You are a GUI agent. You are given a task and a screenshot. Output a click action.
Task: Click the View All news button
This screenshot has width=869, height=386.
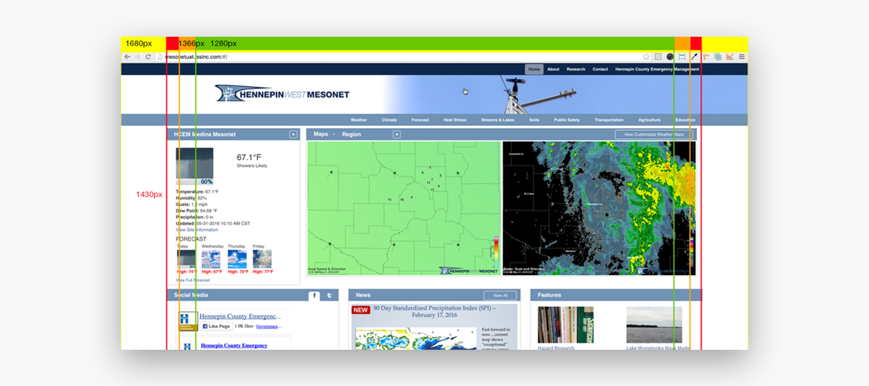point(500,295)
